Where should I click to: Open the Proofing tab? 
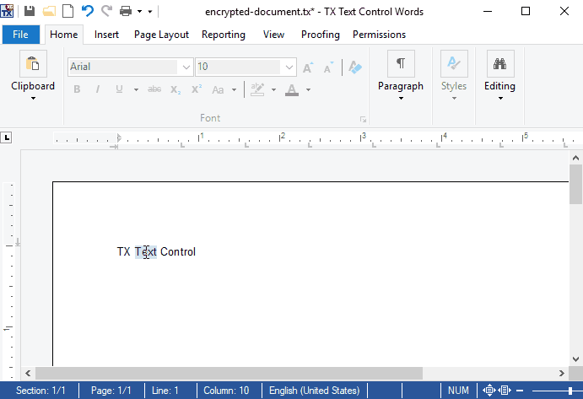tap(321, 35)
